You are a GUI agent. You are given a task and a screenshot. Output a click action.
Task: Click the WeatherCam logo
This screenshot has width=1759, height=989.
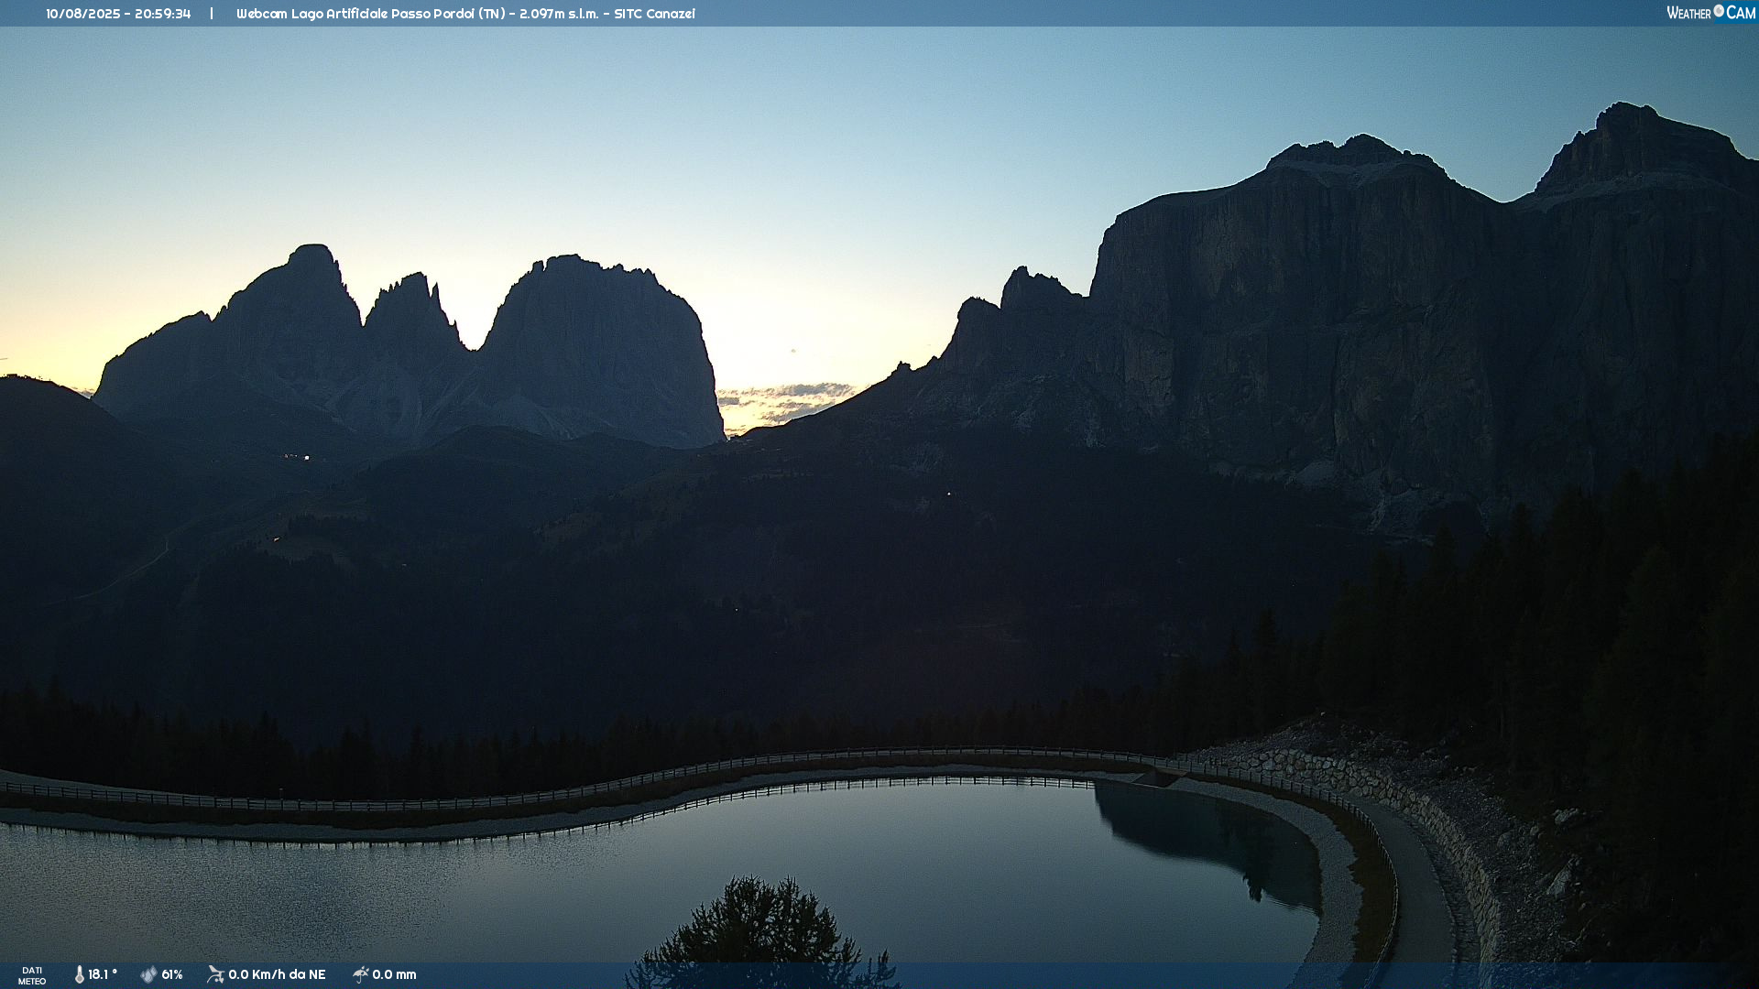[x=1710, y=13]
